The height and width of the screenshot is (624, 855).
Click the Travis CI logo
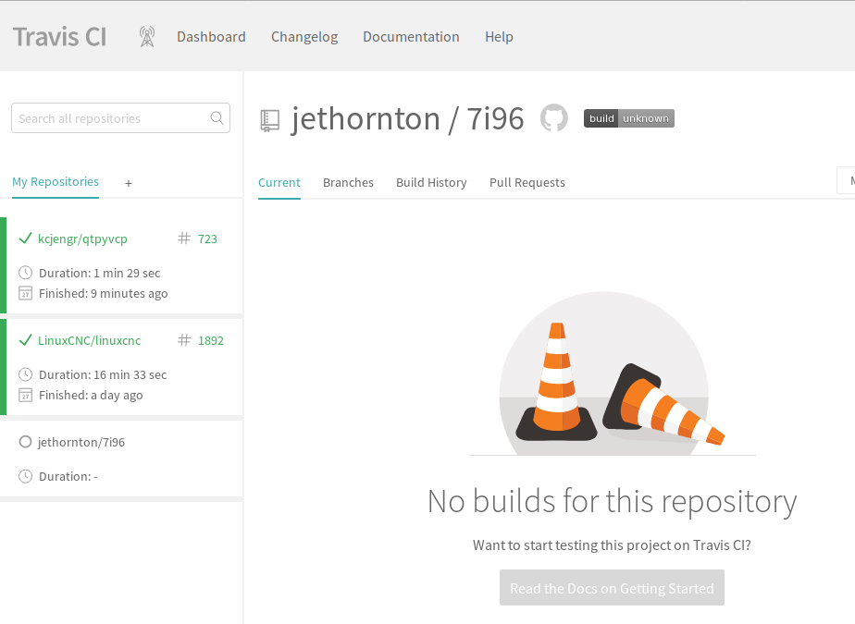60,37
